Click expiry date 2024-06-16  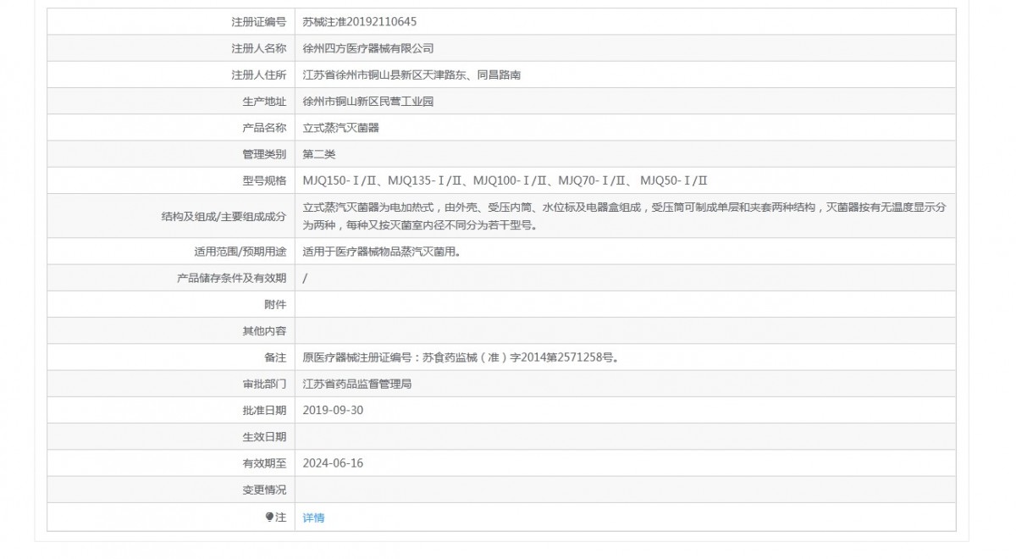(x=333, y=463)
